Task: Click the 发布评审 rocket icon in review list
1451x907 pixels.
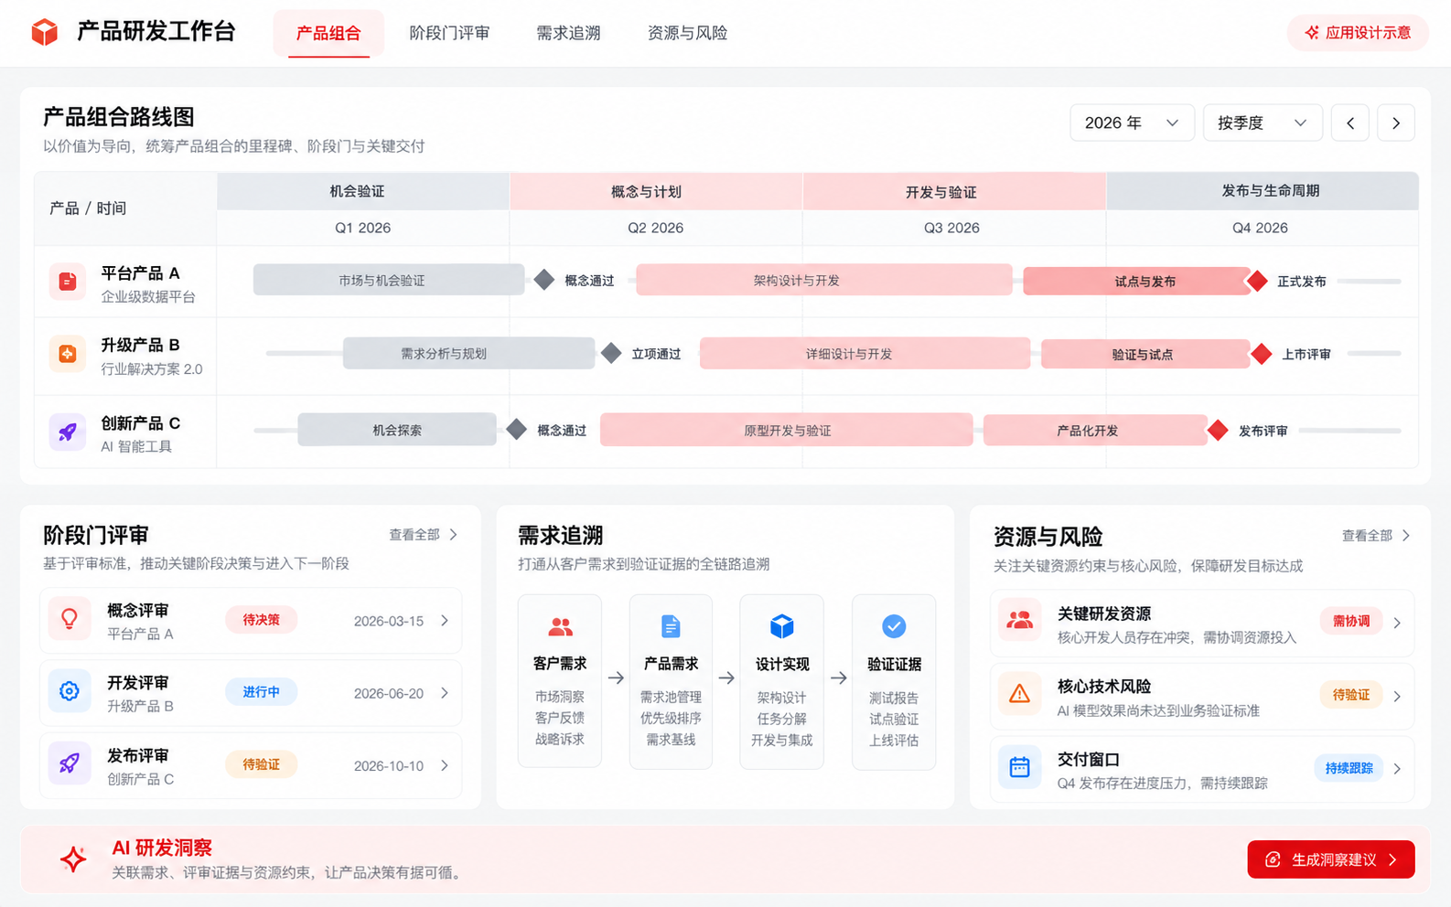Action: pyautogui.click(x=70, y=764)
